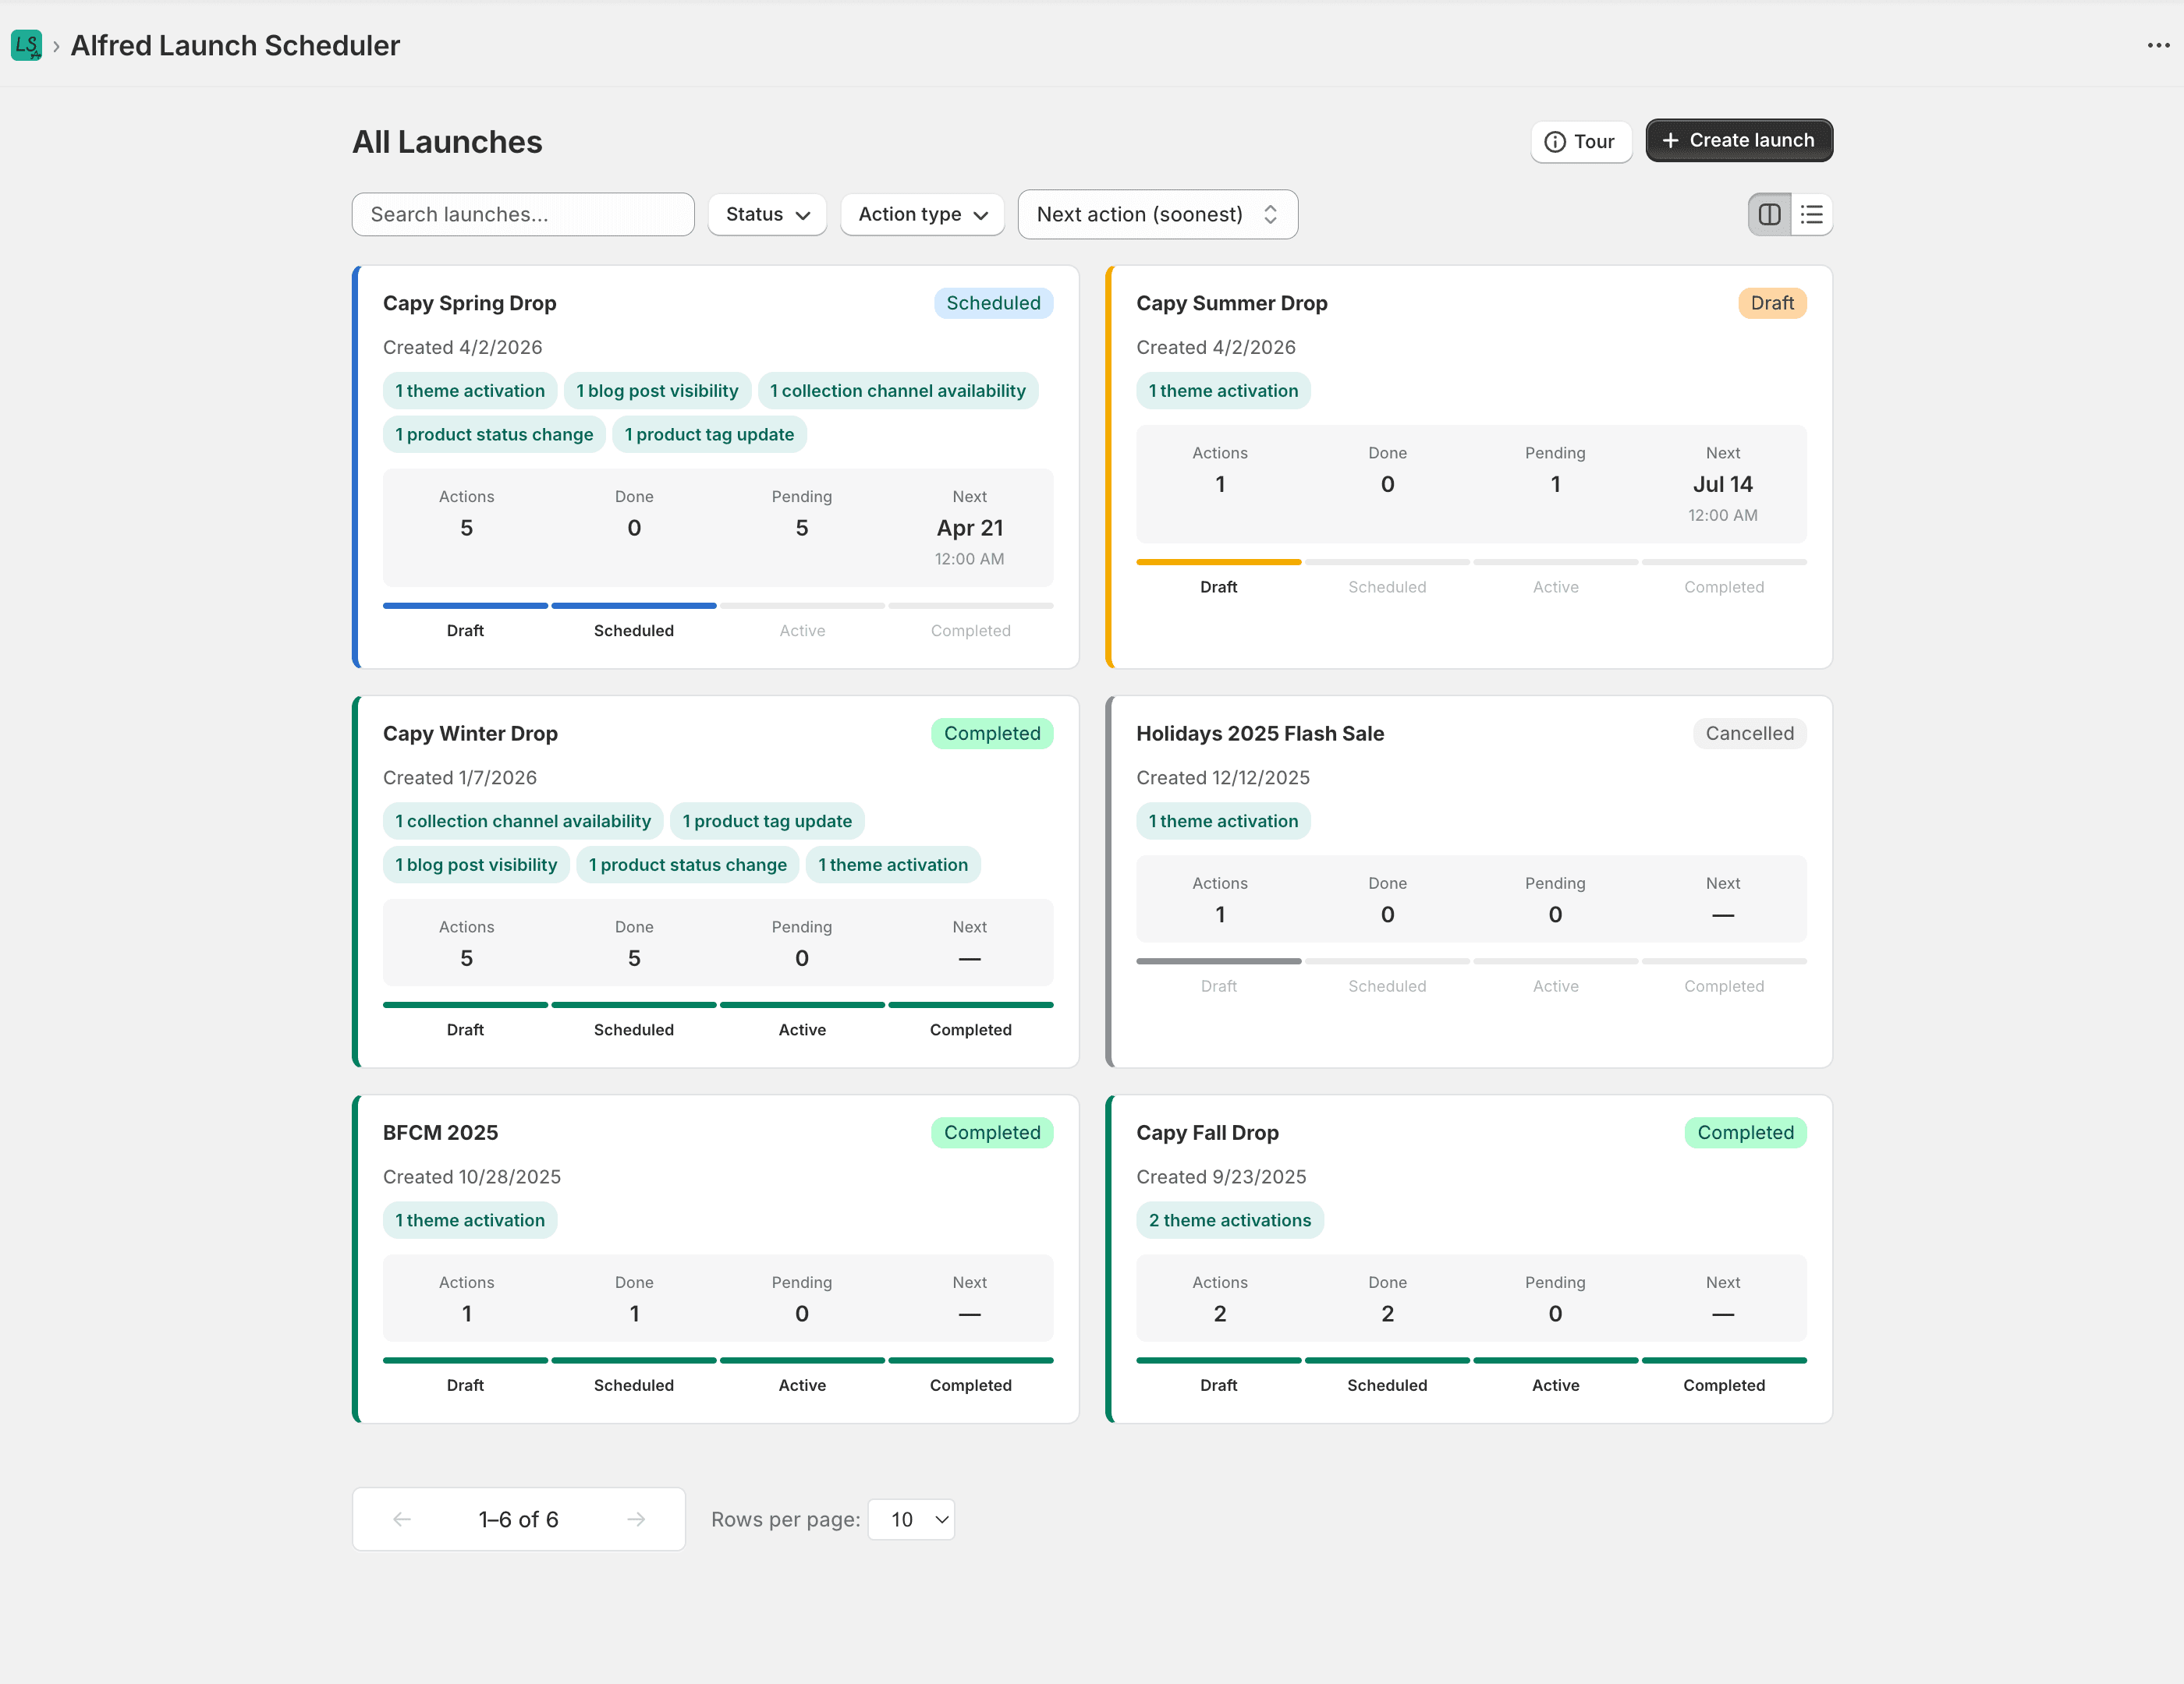Click the Create launch button
The height and width of the screenshot is (1684, 2184).
(1738, 140)
